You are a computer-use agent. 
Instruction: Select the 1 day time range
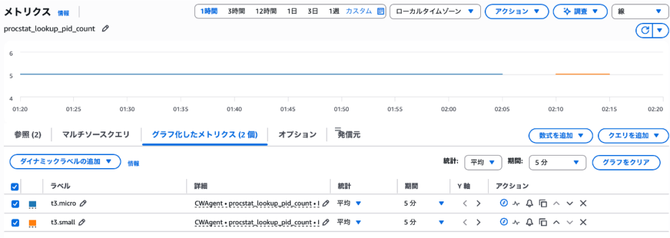click(291, 12)
